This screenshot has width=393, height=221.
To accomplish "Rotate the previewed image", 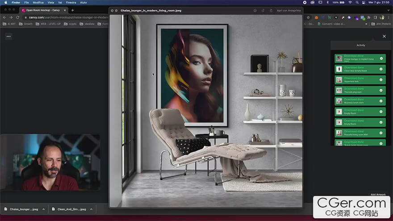I will 263,11.
